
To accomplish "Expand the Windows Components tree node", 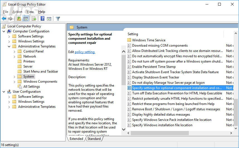I will [x=14, y=82].
